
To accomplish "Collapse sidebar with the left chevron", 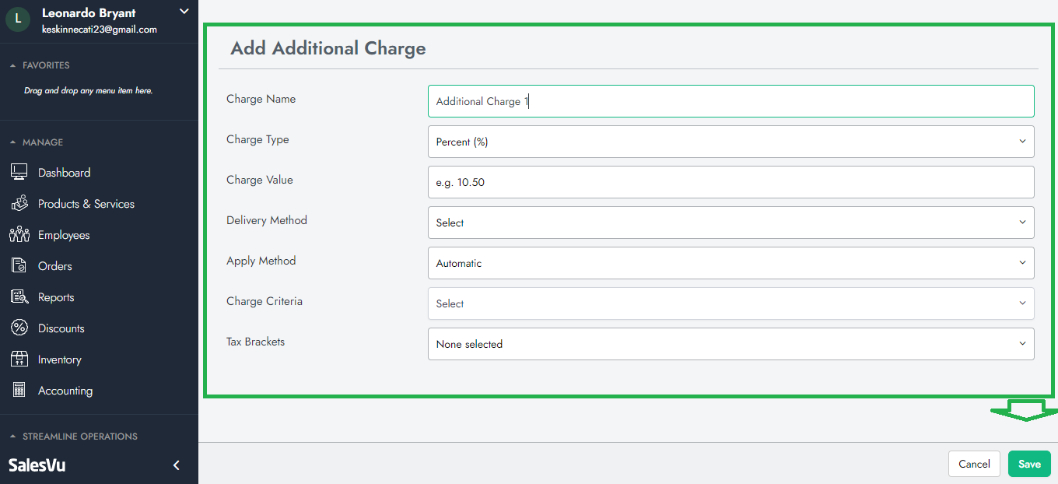I will point(177,465).
